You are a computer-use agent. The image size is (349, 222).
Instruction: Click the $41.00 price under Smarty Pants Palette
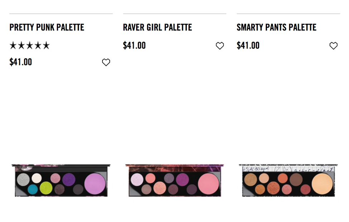[248, 46]
